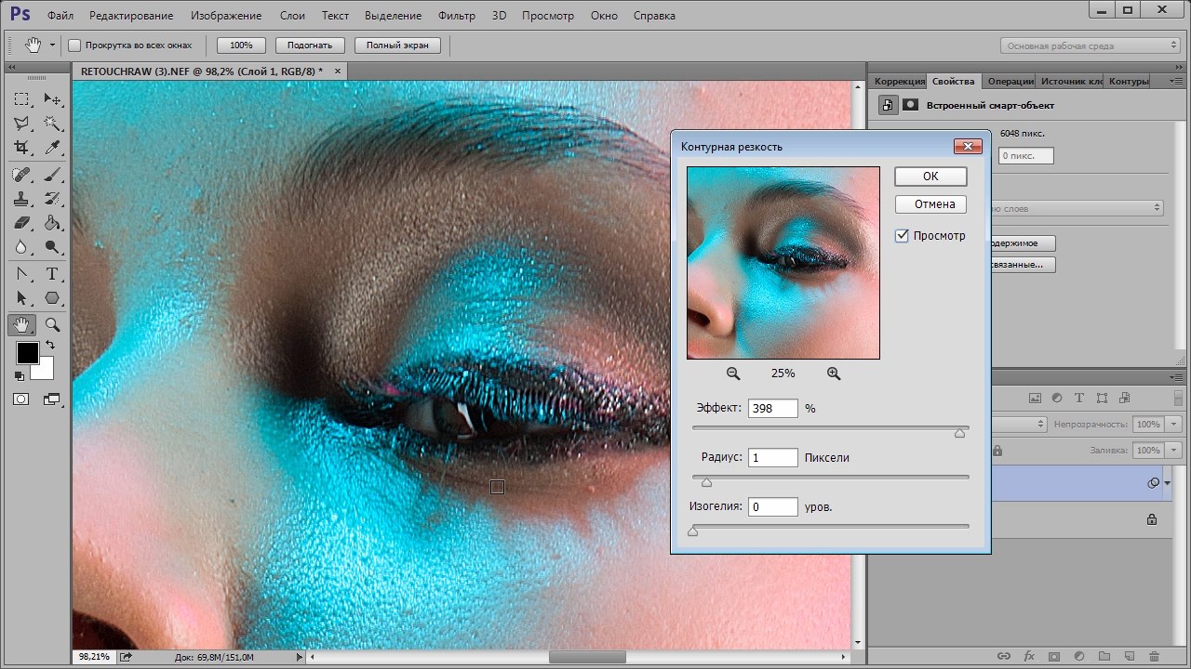Image resolution: width=1191 pixels, height=669 pixels.
Task: Create a new adjustment layer
Action: pyautogui.click(x=1079, y=656)
